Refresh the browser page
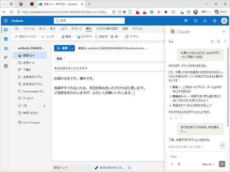Screen dimensions: 230x172 (11, 12)
